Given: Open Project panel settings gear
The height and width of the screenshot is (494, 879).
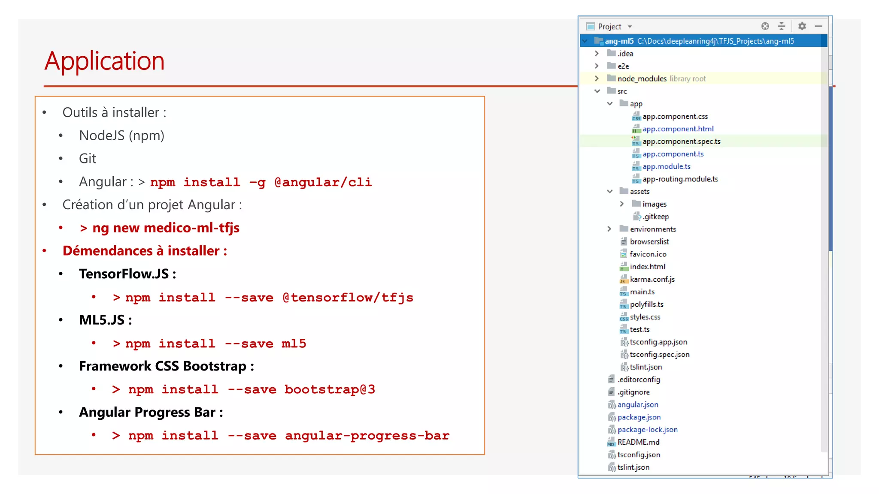Looking at the screenshot, I should coord(802,26).
